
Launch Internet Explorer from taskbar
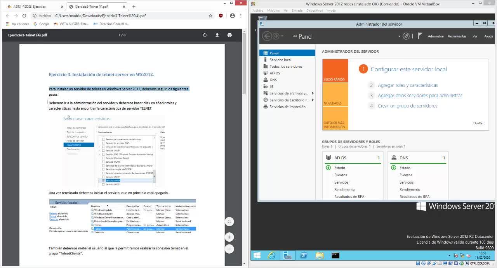point(272,255)
